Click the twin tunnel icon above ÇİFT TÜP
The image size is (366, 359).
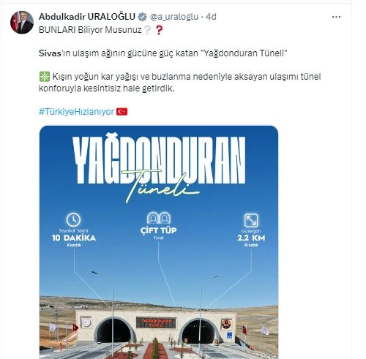[x=159, y=218]
